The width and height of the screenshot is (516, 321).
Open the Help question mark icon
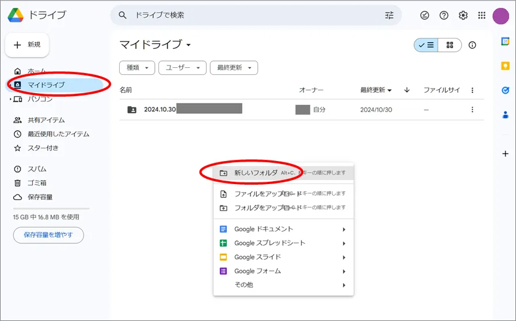(x=443, y=16)
